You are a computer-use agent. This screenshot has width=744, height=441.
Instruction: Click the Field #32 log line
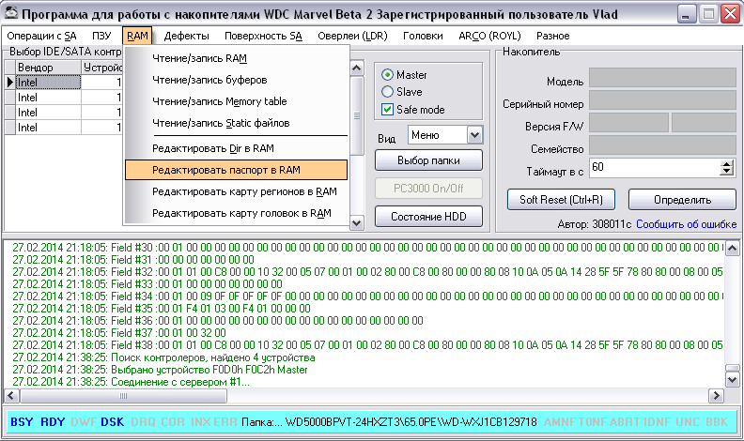click(x=367, y=272)
